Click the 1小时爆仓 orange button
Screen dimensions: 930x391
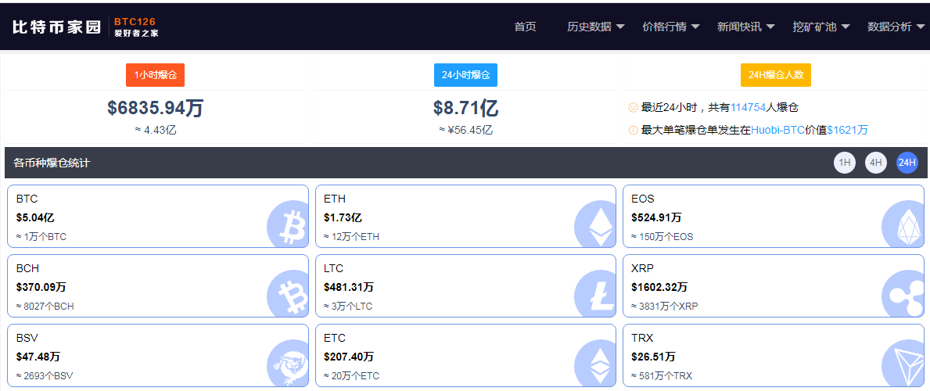click(156, 75)
